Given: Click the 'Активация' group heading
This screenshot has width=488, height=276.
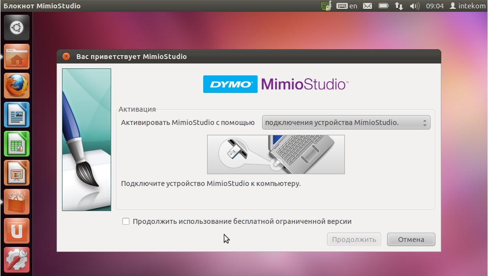Looking at the screenshot, I should [x=137, y=109].
